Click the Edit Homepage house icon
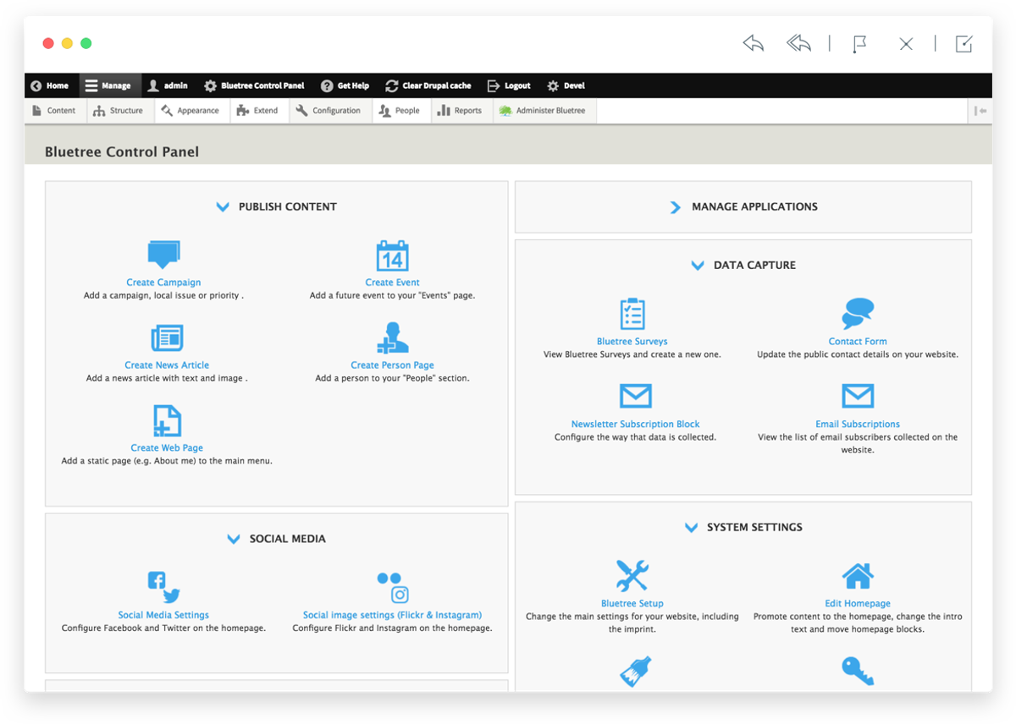Viewport: 1016px width, 724px height. click(858, 576)
